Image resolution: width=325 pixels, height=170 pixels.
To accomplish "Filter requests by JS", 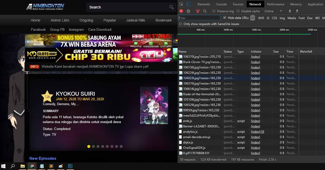I will (x=268, y=18).
